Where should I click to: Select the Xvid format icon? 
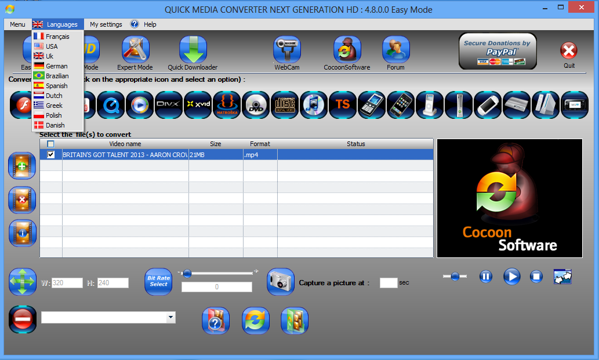(198, 104)
